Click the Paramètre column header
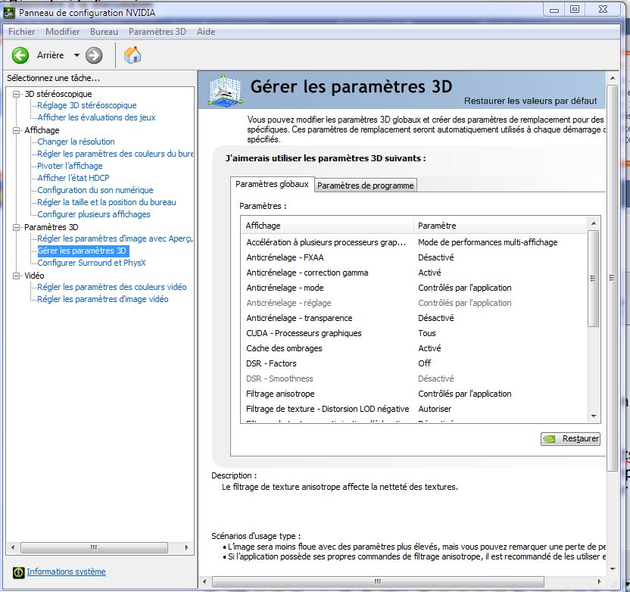The image size is (630, 592). pyautogui.click(x=501, y=226)
